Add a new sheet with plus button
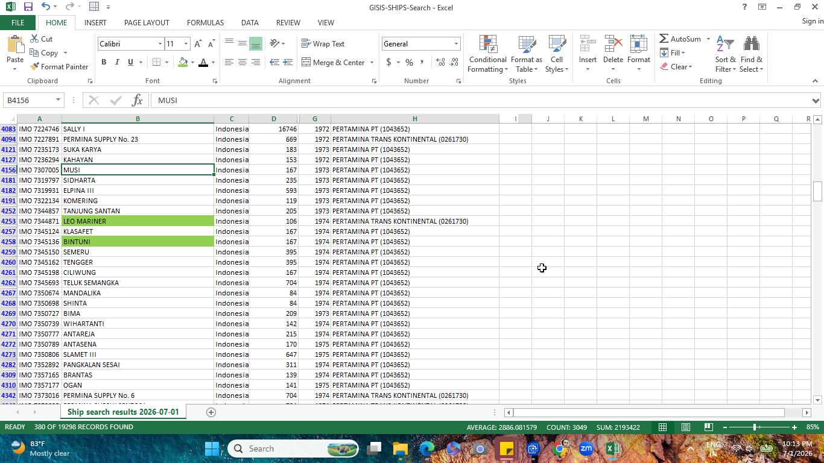The height and width of the screenshot is (463, 824). pyautogui.click(x=211, y=412)
